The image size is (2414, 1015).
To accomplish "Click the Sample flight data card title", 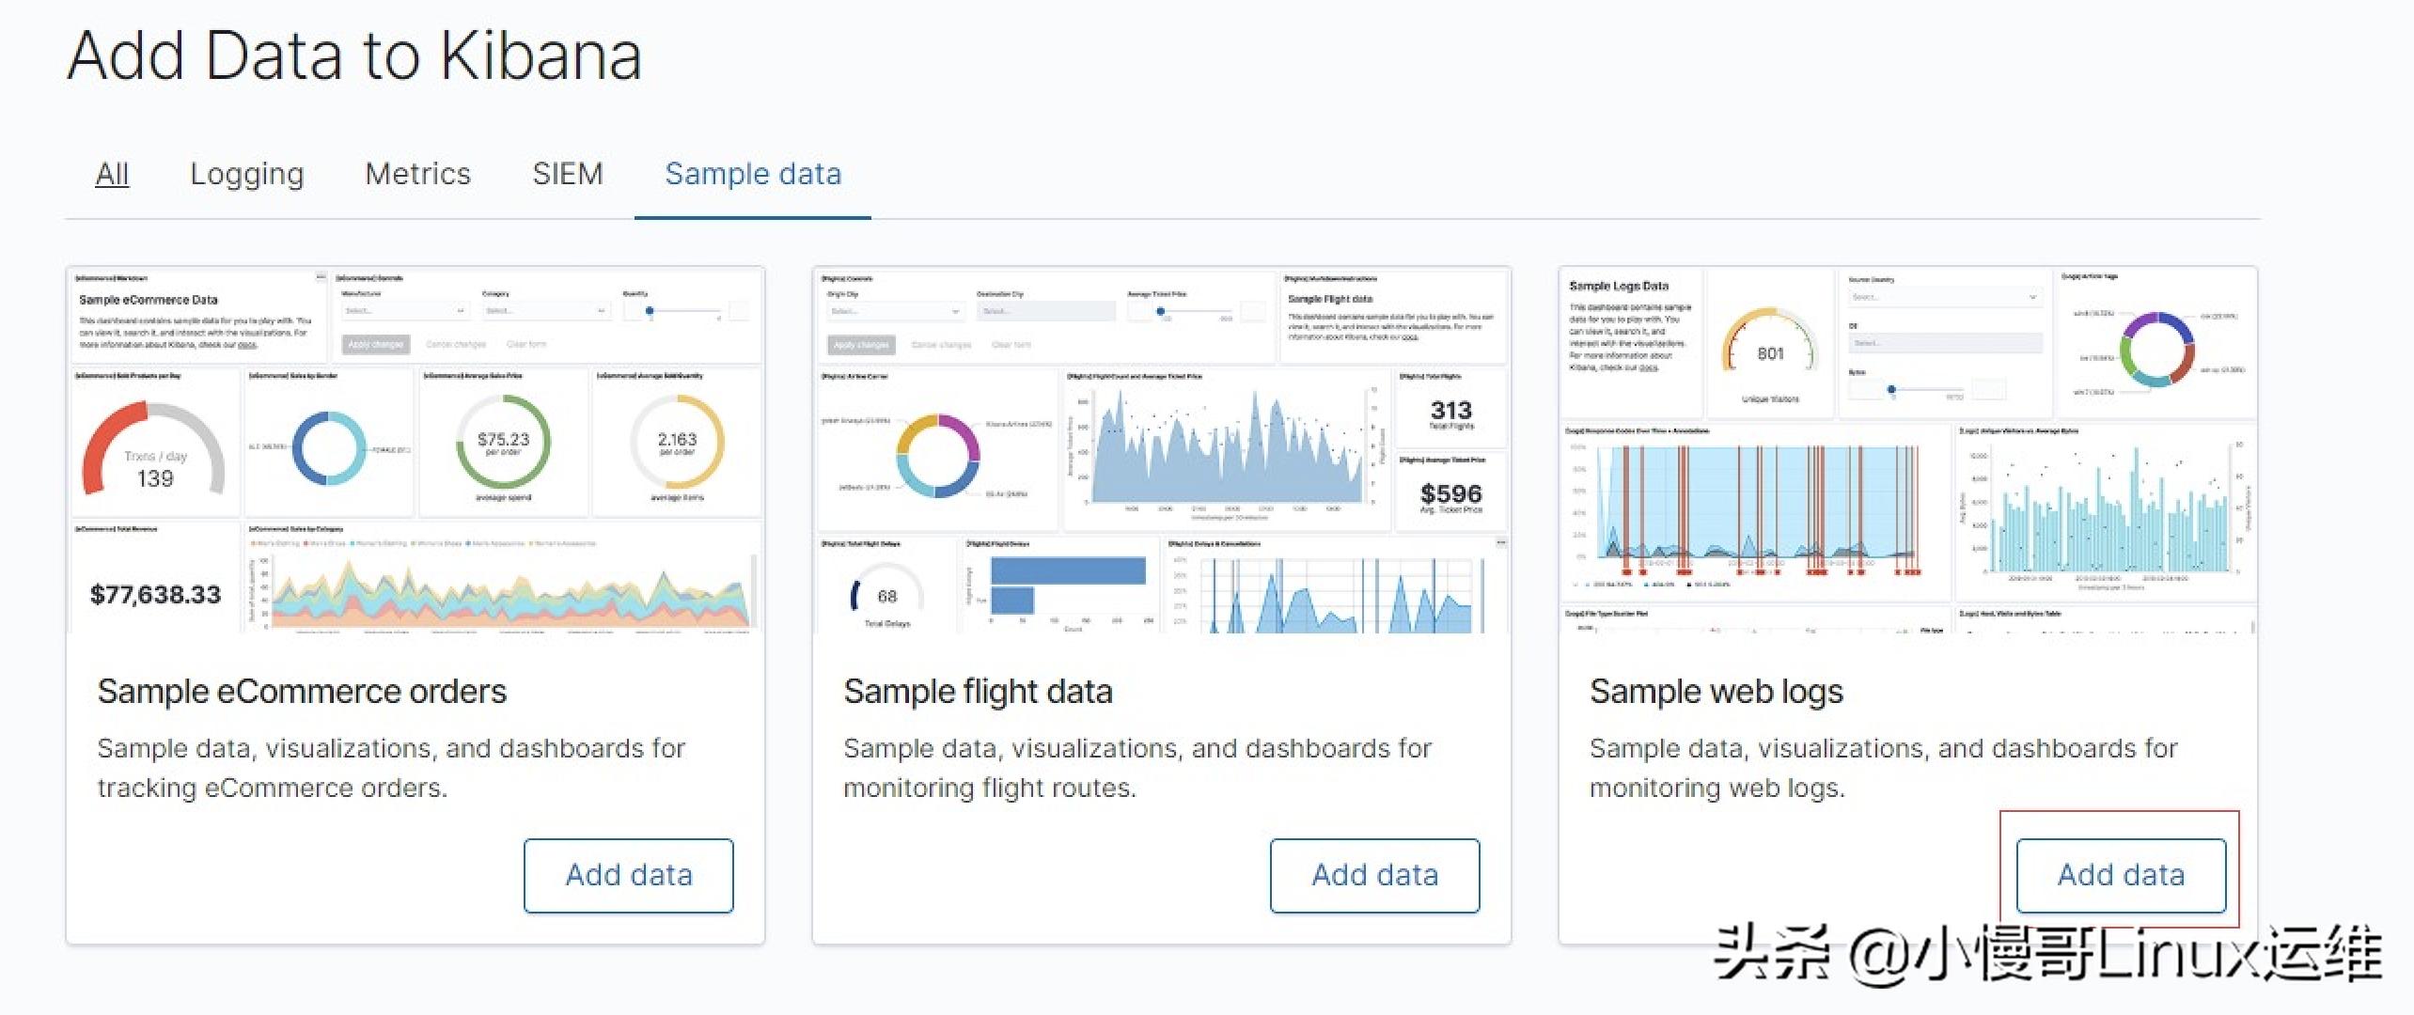I will [x=978, y=692].
